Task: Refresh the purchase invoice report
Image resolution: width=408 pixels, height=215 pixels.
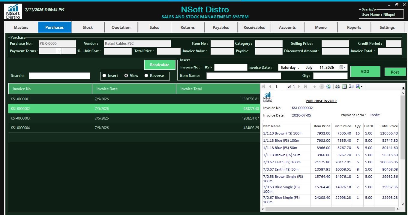Action: (329, 86)
